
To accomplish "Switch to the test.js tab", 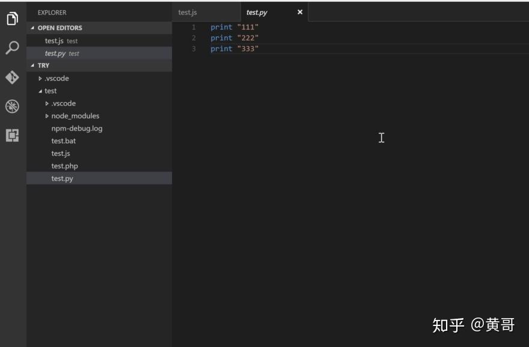I will click(x=189, y=12).
